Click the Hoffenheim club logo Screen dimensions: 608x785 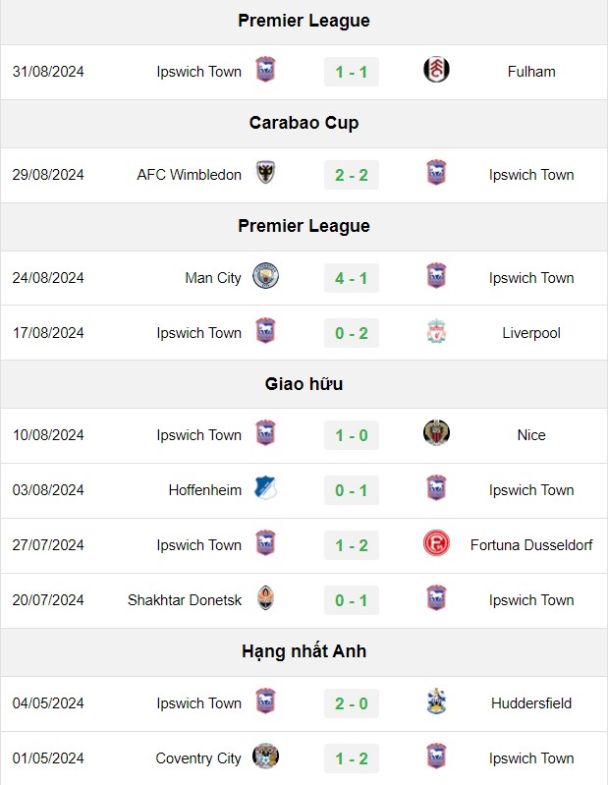[x=265, y=488]
